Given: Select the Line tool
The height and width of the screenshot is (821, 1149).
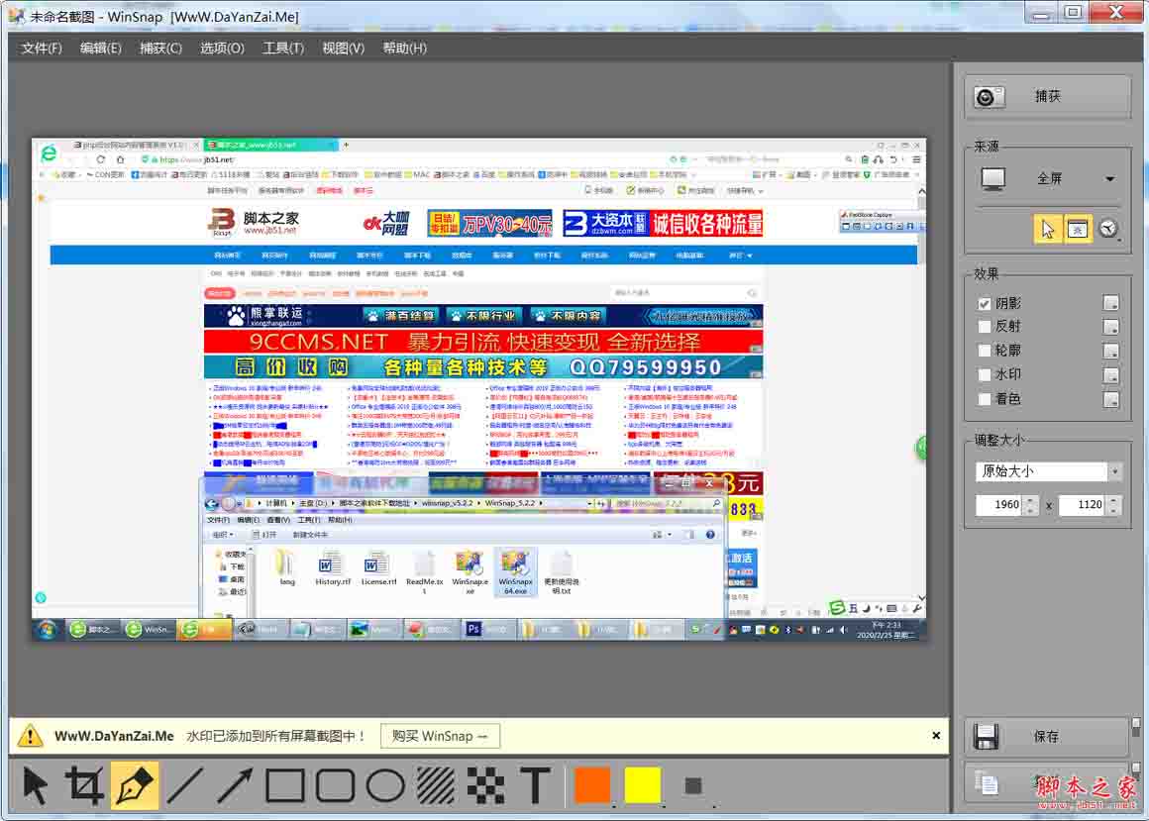Looking at the screenshot, I should click(x=185, y=786).
